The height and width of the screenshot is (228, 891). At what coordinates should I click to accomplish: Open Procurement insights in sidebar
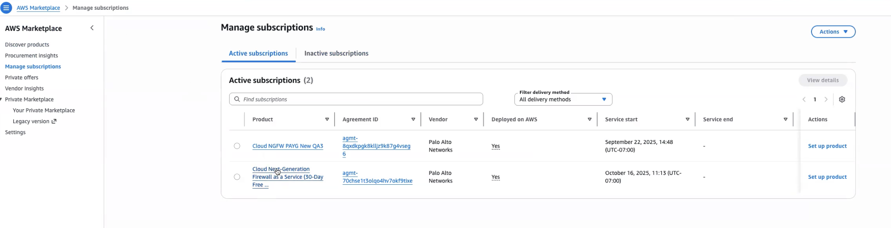[x=31, y=56]
